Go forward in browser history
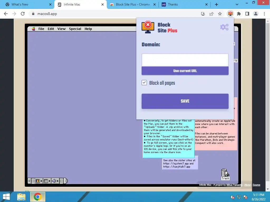The width and height of the screenshot is (270, 202). pyautogui.click(x=14, y=14)
